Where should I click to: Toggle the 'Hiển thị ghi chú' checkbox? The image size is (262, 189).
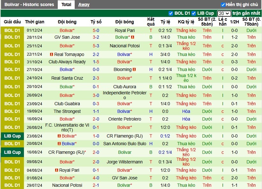coord(223,5)
